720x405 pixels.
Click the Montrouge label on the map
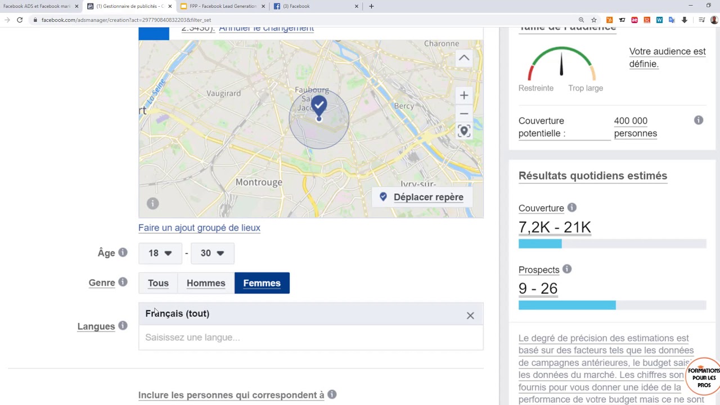tap(259, 182)
